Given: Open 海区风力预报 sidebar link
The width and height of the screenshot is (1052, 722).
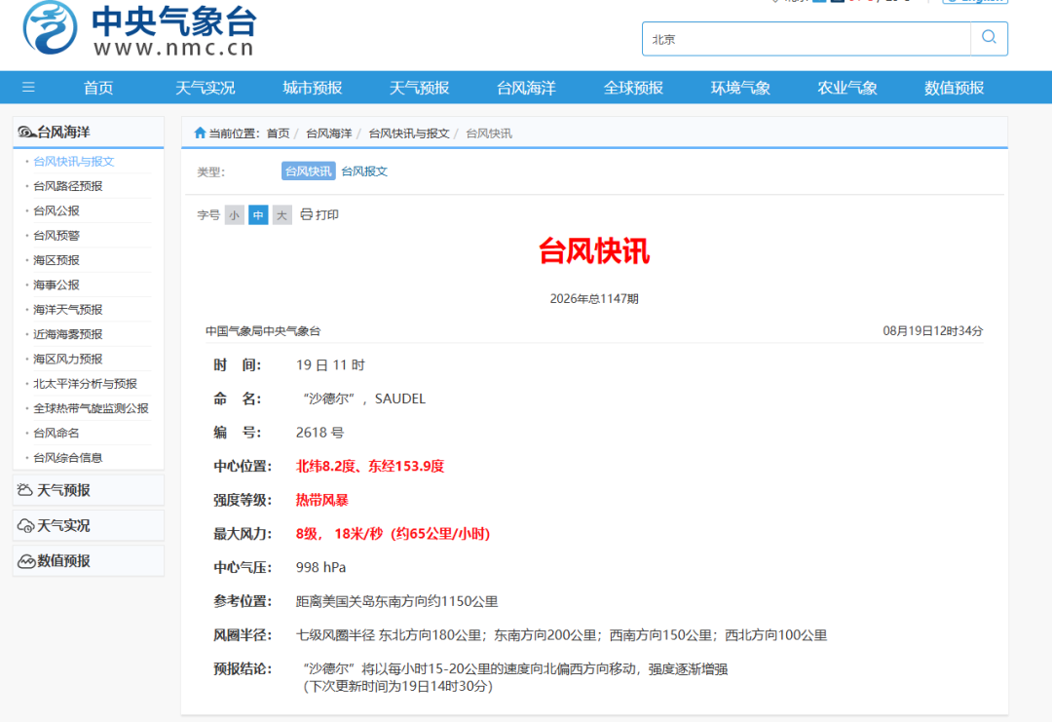Looking at the screenshot, I should click(x=68, y=359).
